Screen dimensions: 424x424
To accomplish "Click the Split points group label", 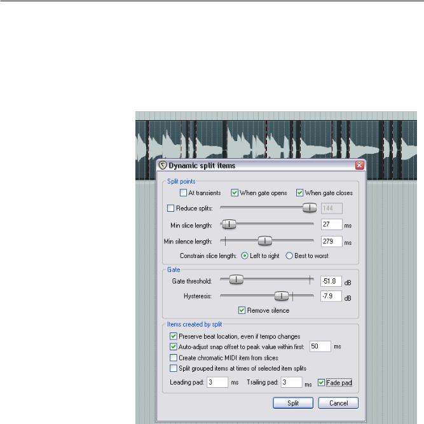I will [x=181, y=181].
